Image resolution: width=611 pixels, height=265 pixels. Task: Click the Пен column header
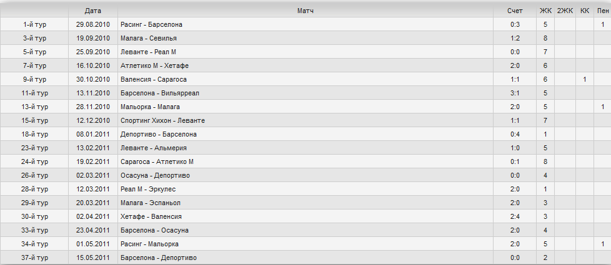pos(603,11)
